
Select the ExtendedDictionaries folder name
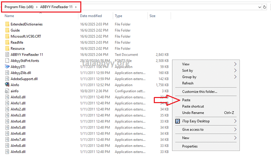[27, 24]
